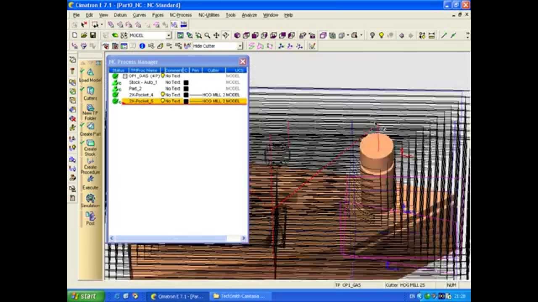Viewport: 538px width, 302px height.
Task: Select the four-arrow pan view icon
Action: point(216,35)
